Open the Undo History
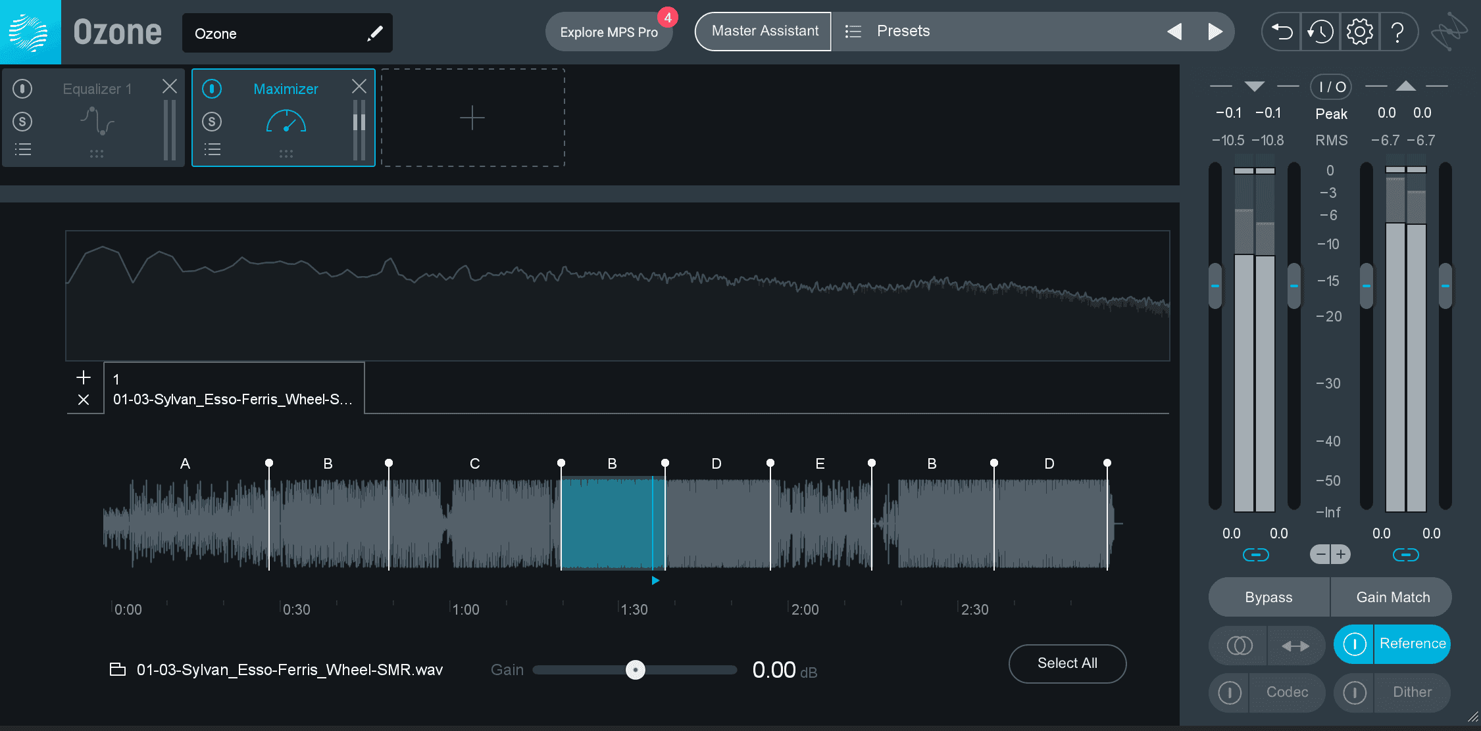The height and width of the screenshot is (731, 1481). 1320,32
